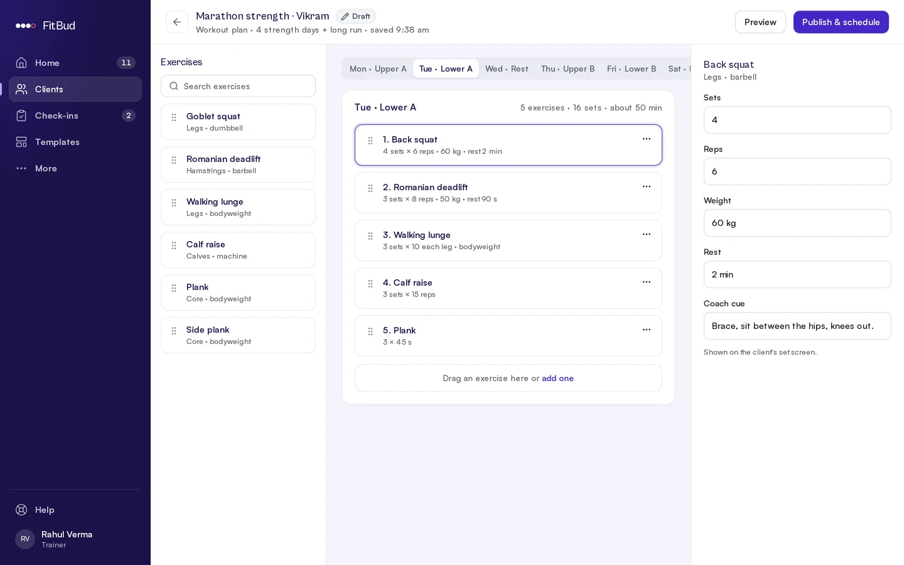Click Publish & schedule

841,22
